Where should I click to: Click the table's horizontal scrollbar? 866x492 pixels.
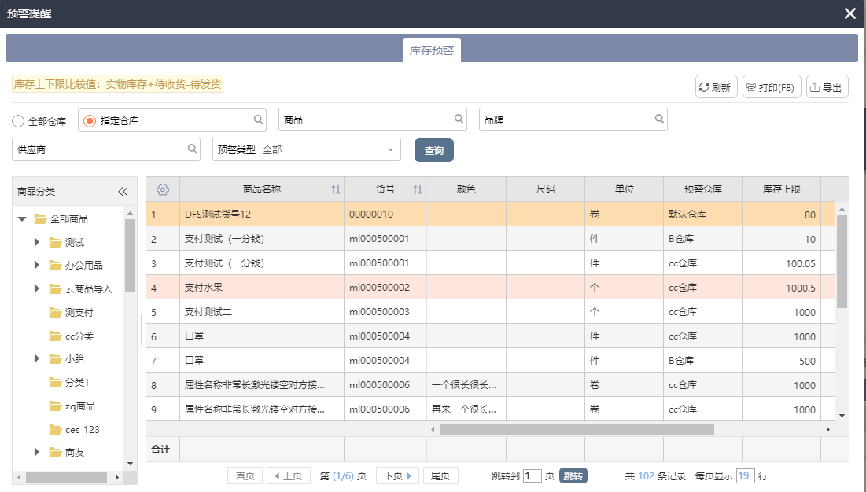[576, 430]
